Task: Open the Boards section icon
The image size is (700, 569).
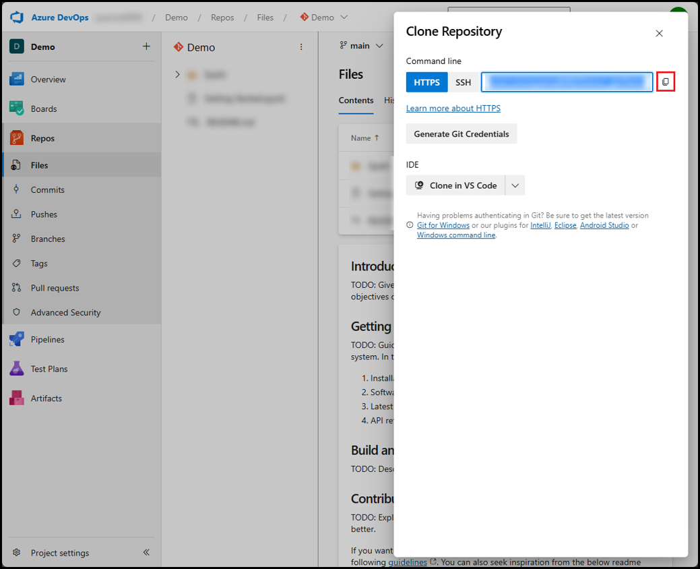Action: 17,109
